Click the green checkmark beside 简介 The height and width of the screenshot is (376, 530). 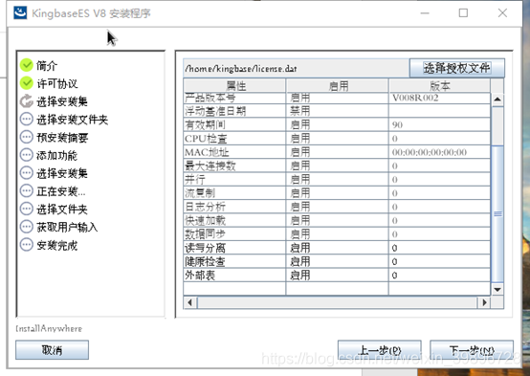(27, 65)
